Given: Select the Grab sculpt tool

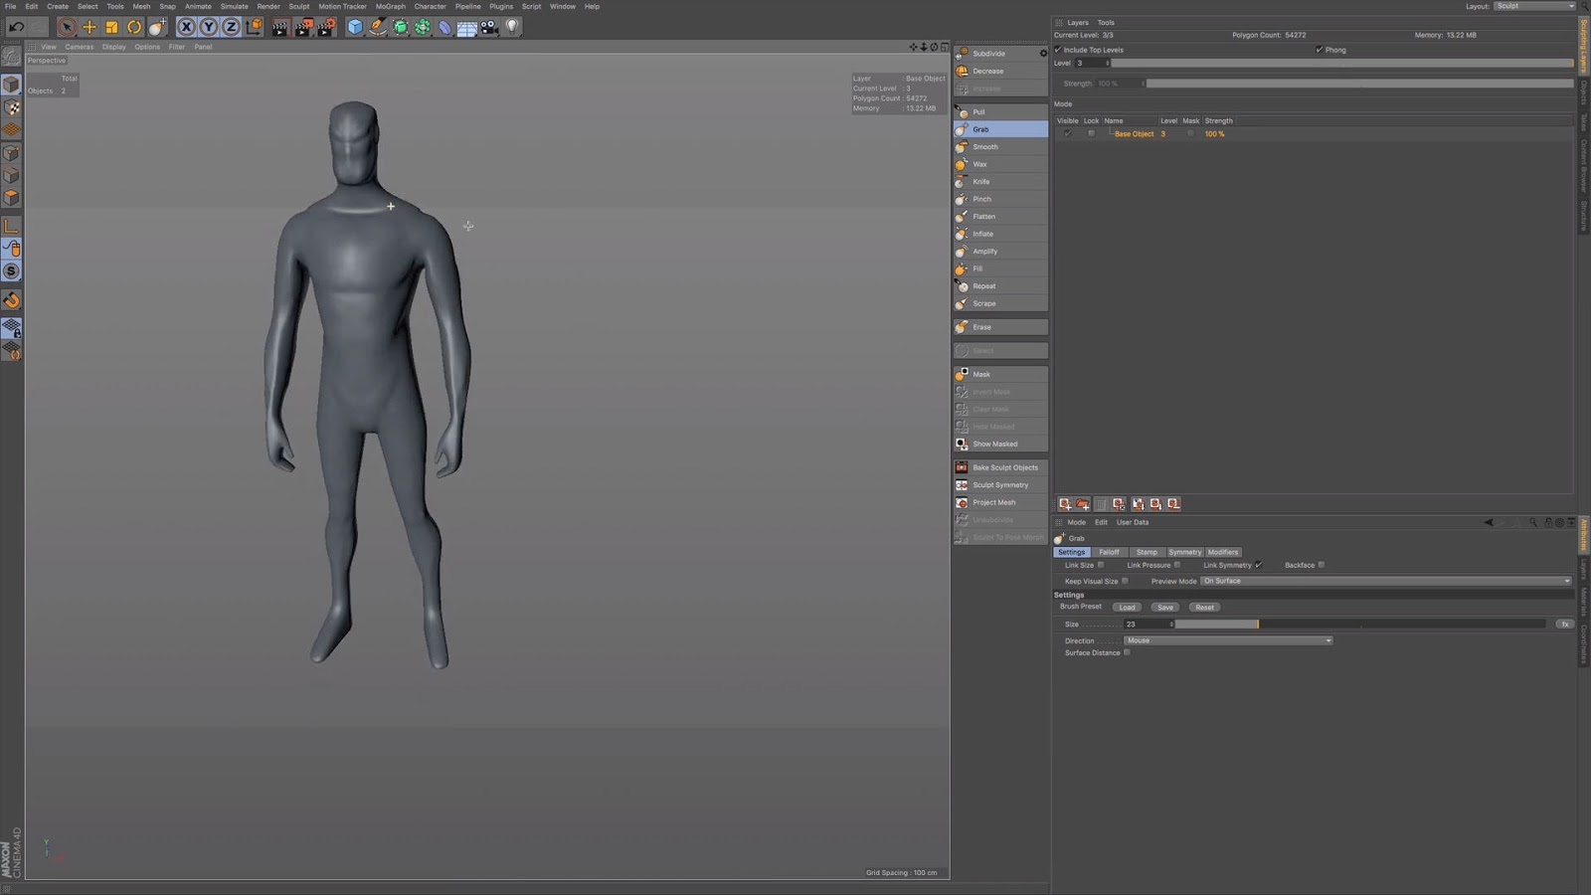Looking at the screenshot, I should click(x=980, y=128).
